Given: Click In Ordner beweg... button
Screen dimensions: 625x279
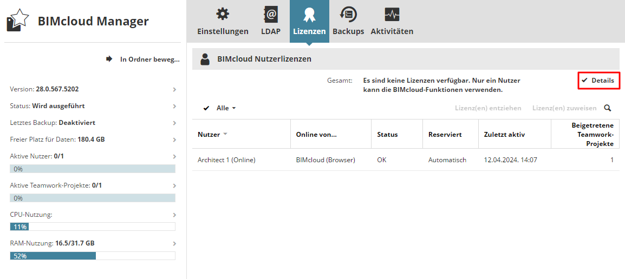Looking at the screenshot, I should point(142,59).
